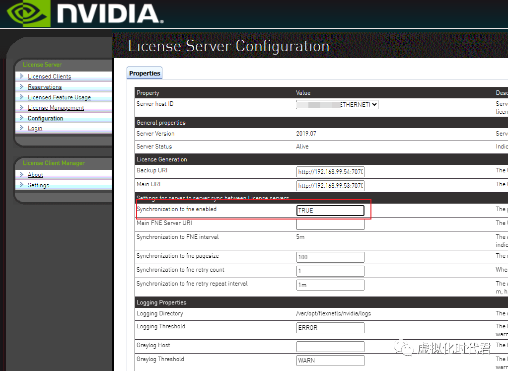Open the Server host ID dropdown

point(337,105)
